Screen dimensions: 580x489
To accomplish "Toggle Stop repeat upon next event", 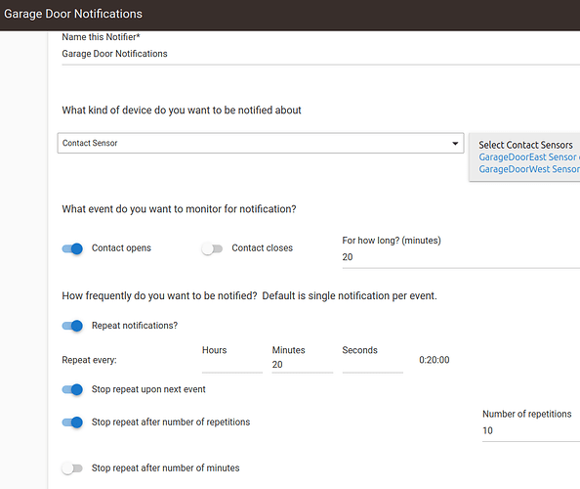I will (72, 389).
